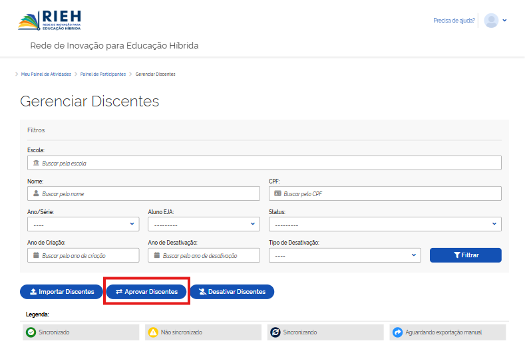This screenshot has width=525, height=353.
Task: Click the dark Sincronizando sync icon
Action: [x=275, y=332]
